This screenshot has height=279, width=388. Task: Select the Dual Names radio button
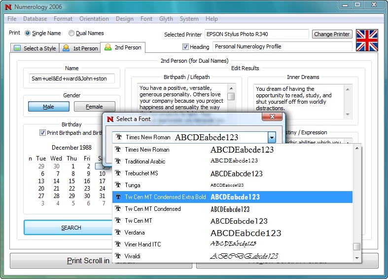coord(71,33)
